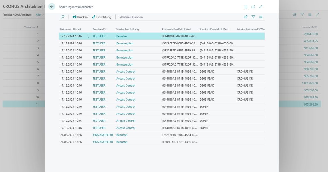The width and height of the screenshot is (328, 172).
Task: Show Weitere Optionen menu
Action: (x=131, y=17)
